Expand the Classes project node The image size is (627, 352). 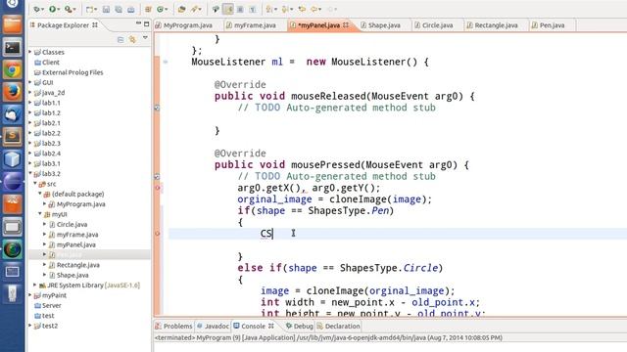[30, 52]
